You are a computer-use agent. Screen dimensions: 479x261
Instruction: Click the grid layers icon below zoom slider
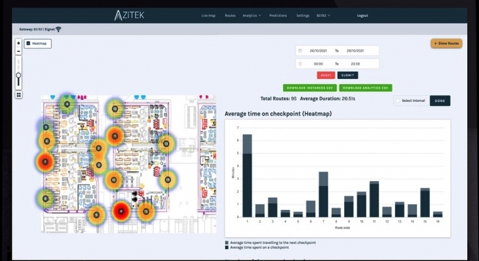18,94
